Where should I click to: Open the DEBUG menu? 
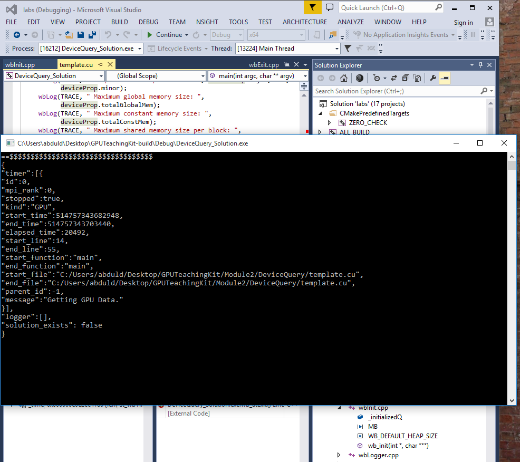coord(148,22)
